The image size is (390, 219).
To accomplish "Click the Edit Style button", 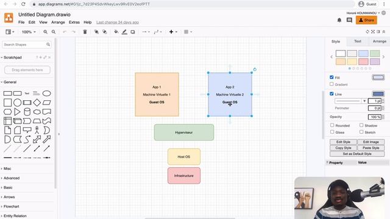I will point(343,142).
